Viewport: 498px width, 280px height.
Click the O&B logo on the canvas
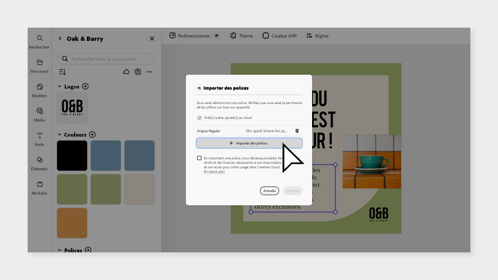[378, 214]
